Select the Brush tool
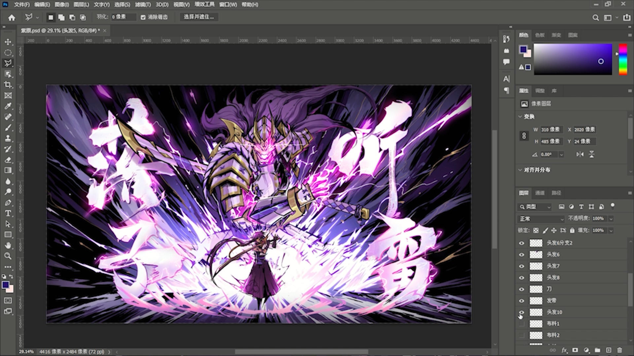The height and width of the screenshot is (356, 634). 8,128
